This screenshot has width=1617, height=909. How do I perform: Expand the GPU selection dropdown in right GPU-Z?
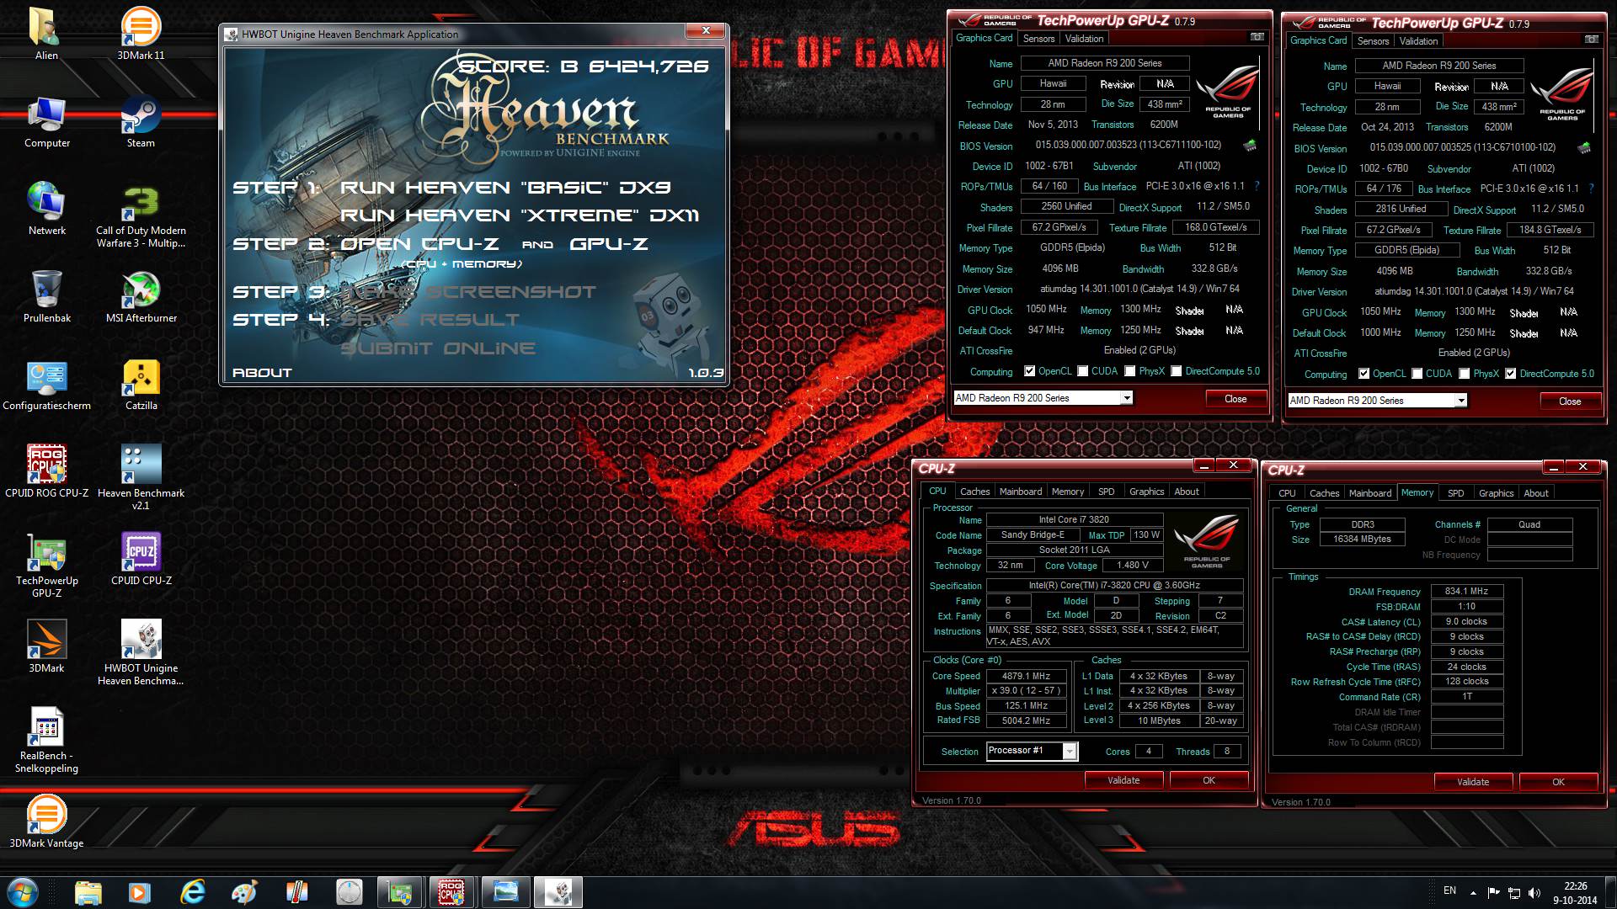click(1460, 401)
